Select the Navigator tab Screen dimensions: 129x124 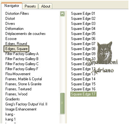[12, 6]
